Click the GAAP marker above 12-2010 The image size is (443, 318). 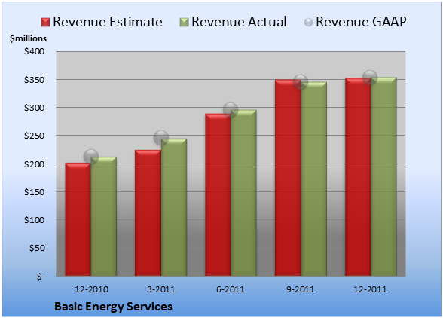click(x=91, y=157)
